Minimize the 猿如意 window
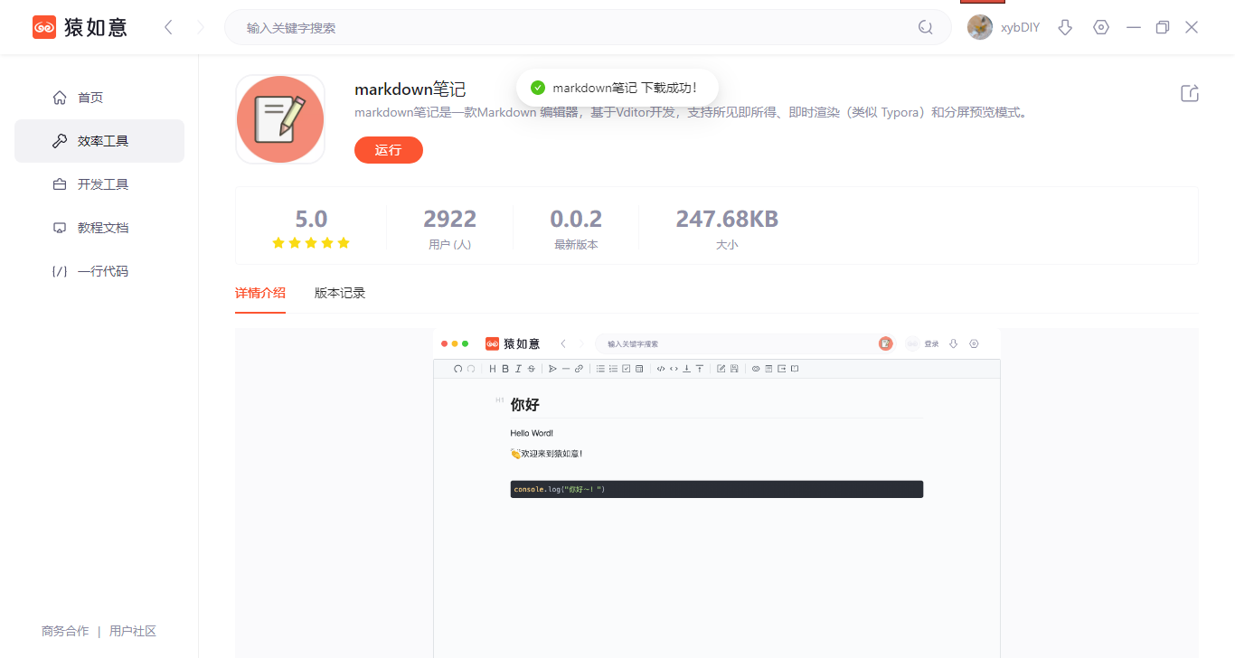 click(1134, 27)
